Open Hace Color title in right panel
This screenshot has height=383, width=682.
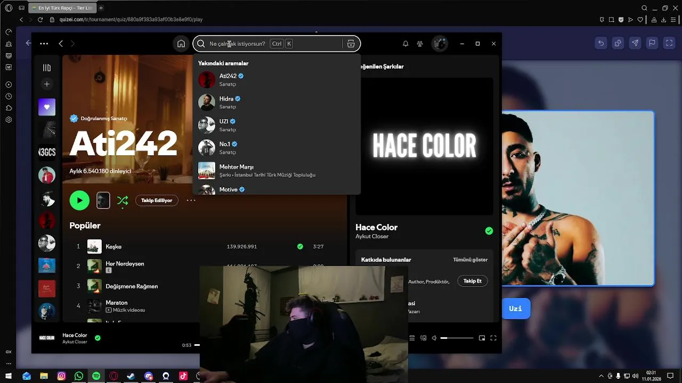(x=376, y=227)
